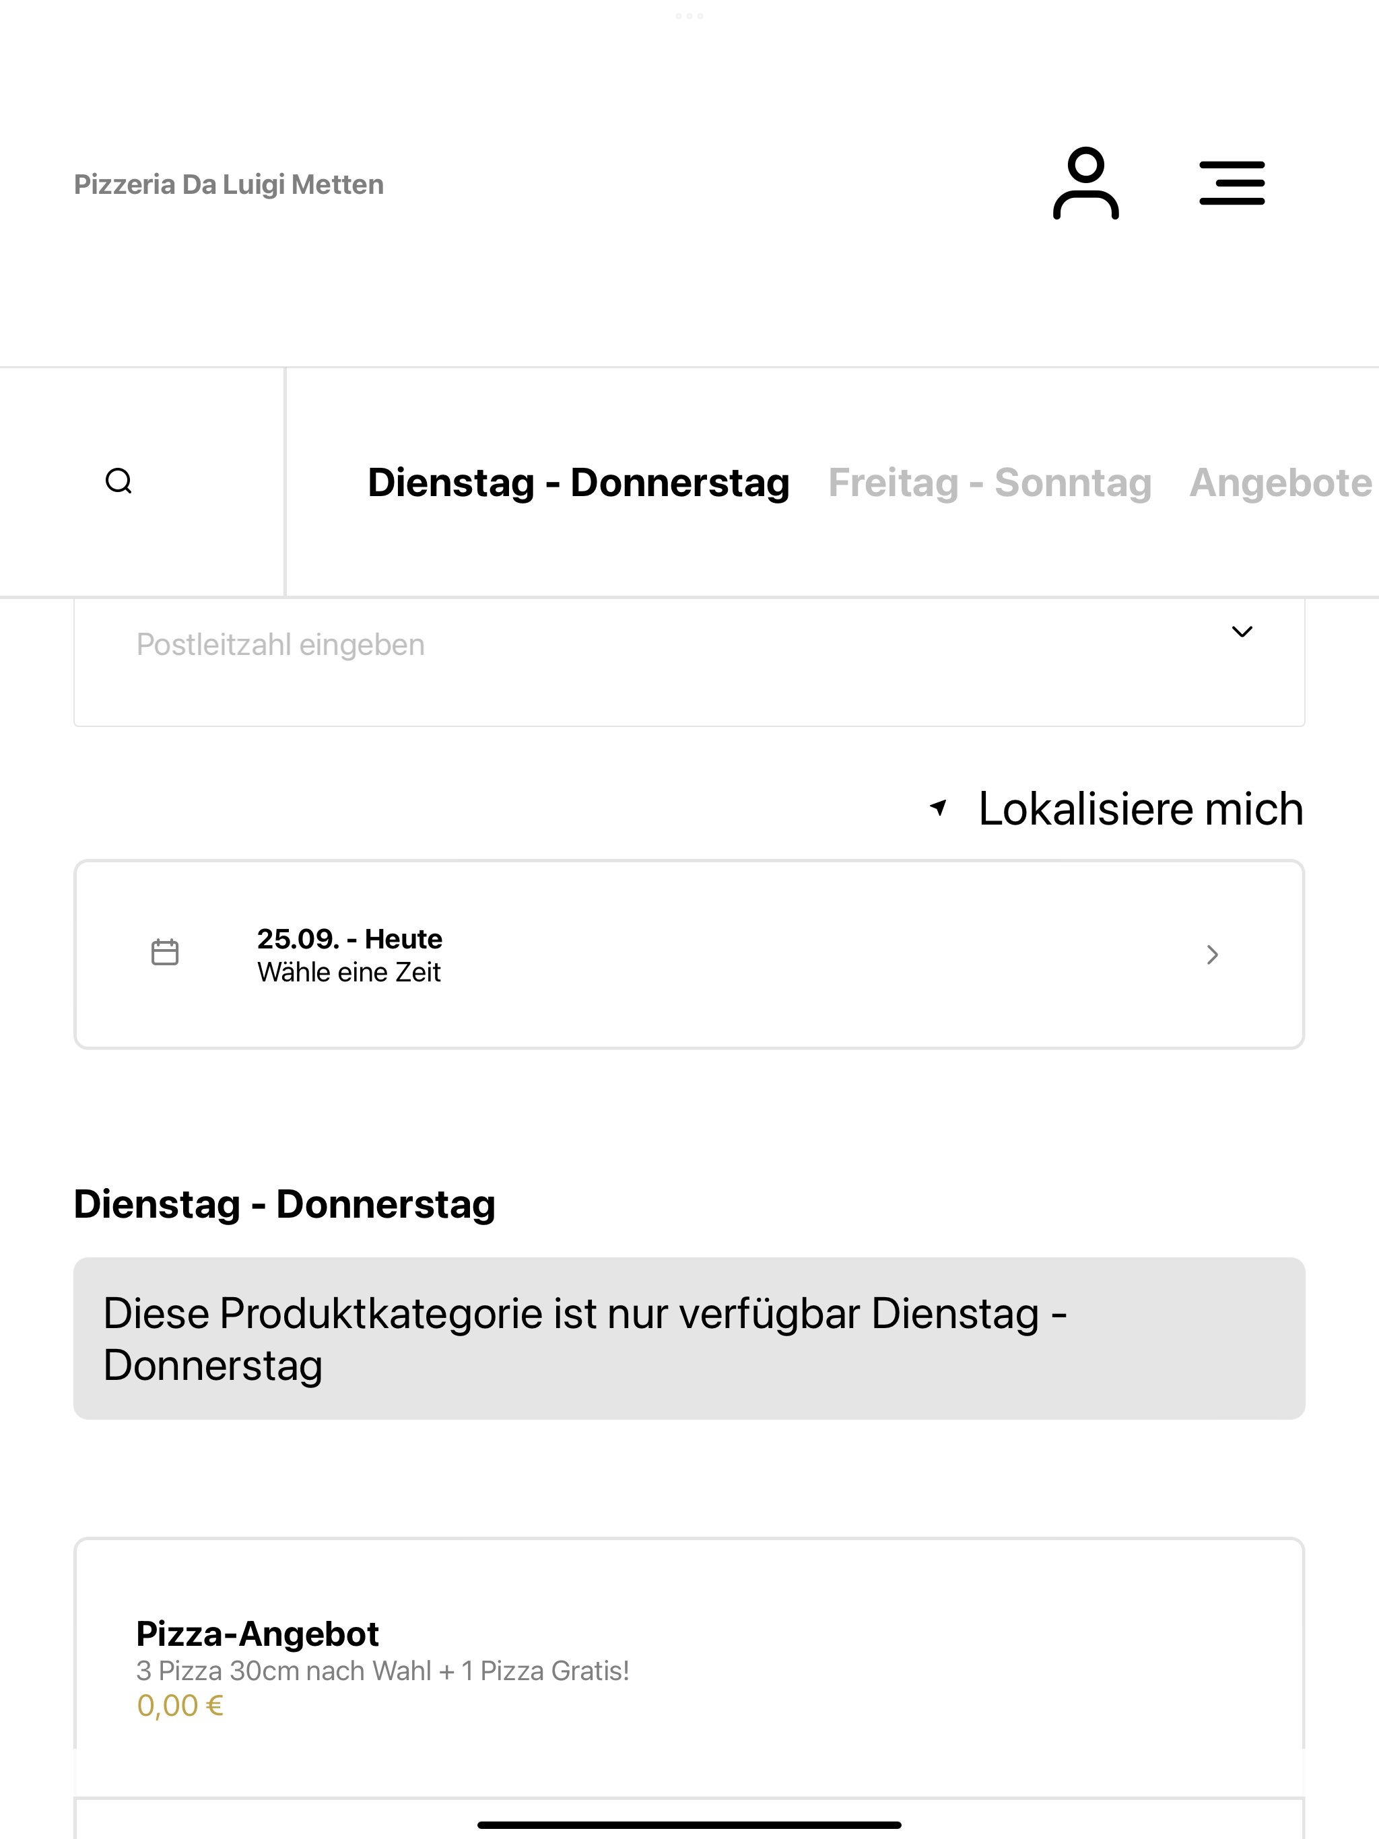Expand the Postleitzahl dropdown chevron
The height and width of the screenshot is (1839, 1379).
click(x=1242, y=632)
